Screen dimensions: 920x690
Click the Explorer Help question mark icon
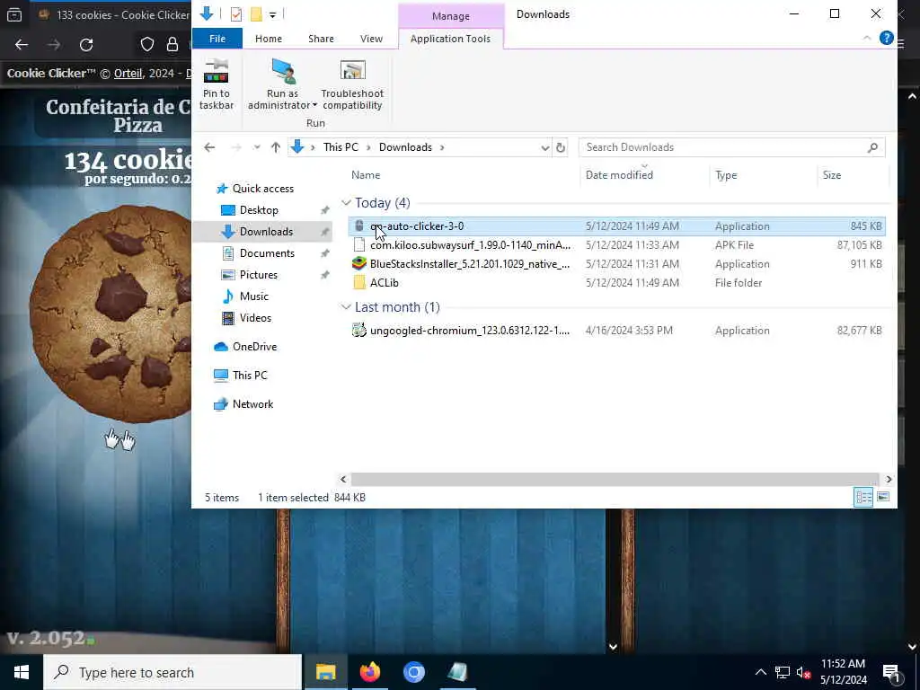tap(886, 38)
